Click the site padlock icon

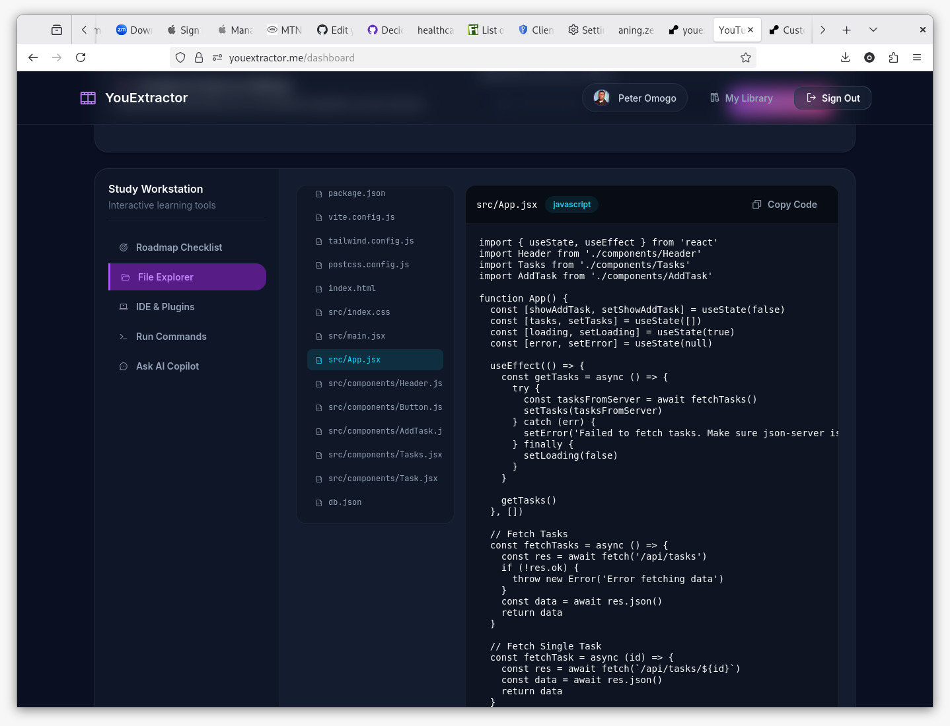click(x=199, y=57)
